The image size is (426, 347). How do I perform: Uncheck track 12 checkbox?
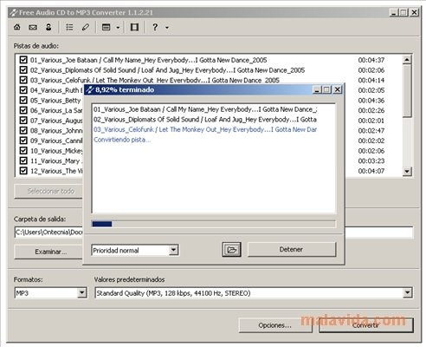coord(23,171)
